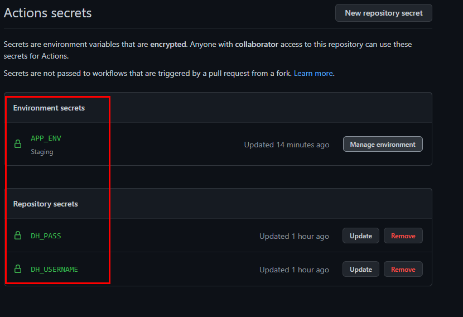Click the Actions secrets page title
Image resolution: width=463 pixels, height=317 pixels.
tap(47, 13)
